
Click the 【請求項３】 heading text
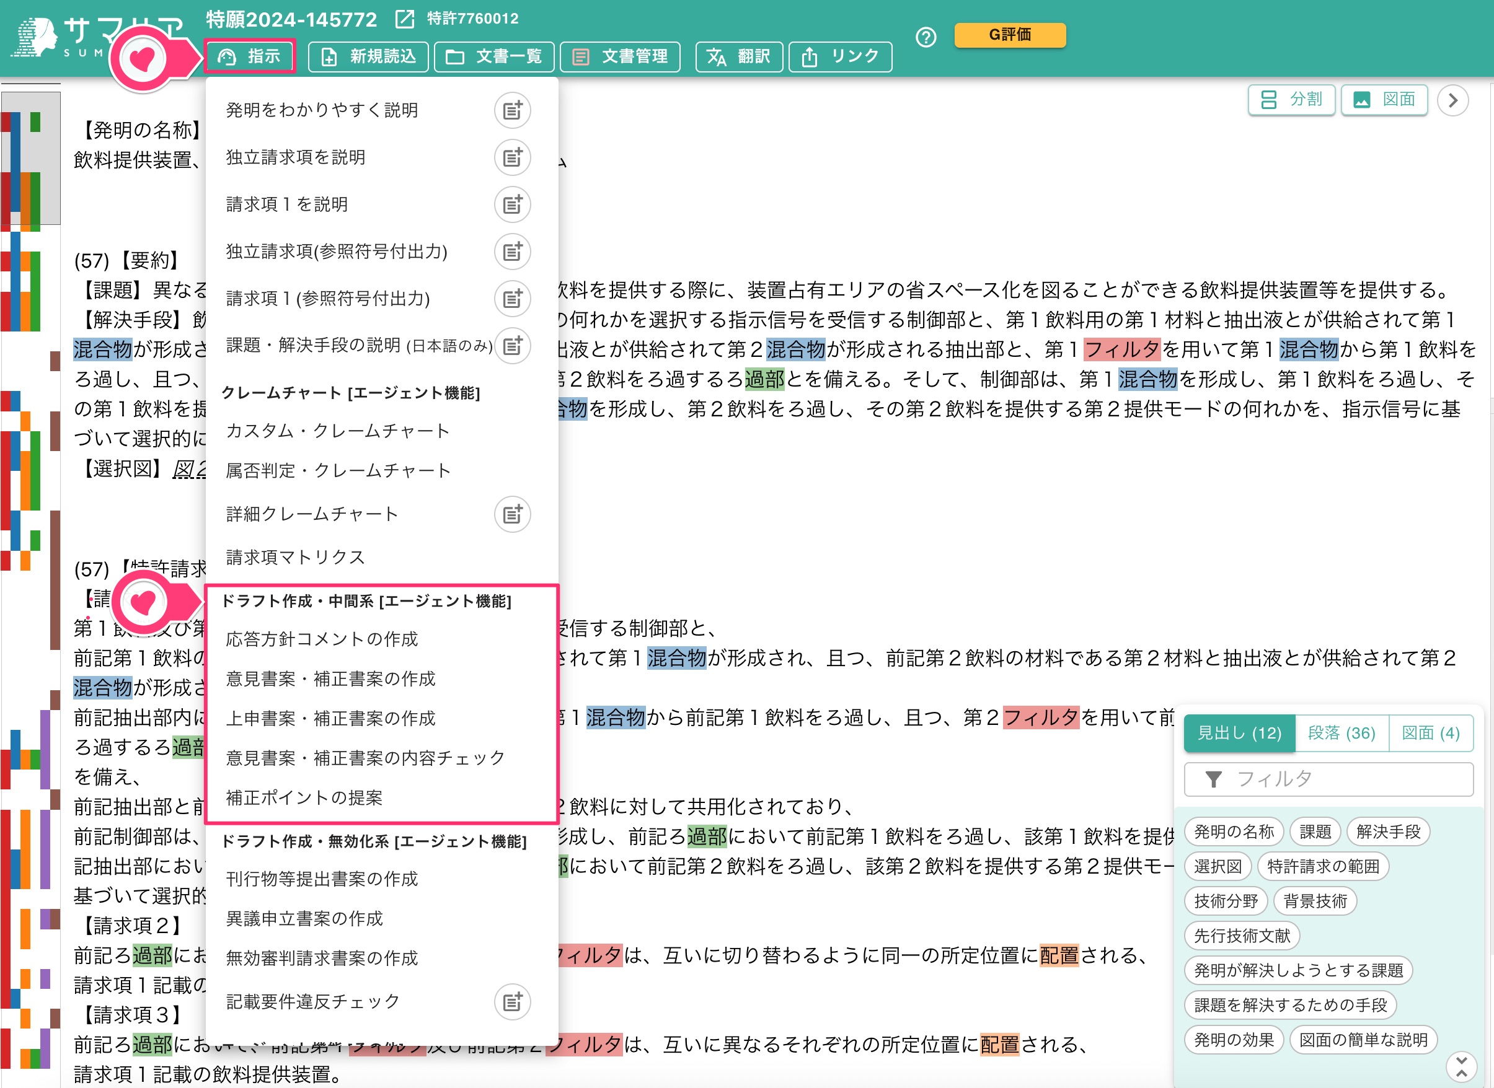132,1015
